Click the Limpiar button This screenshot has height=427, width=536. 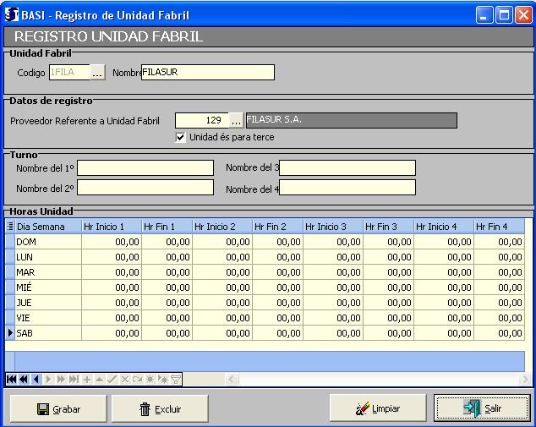[x=378, y=408]
